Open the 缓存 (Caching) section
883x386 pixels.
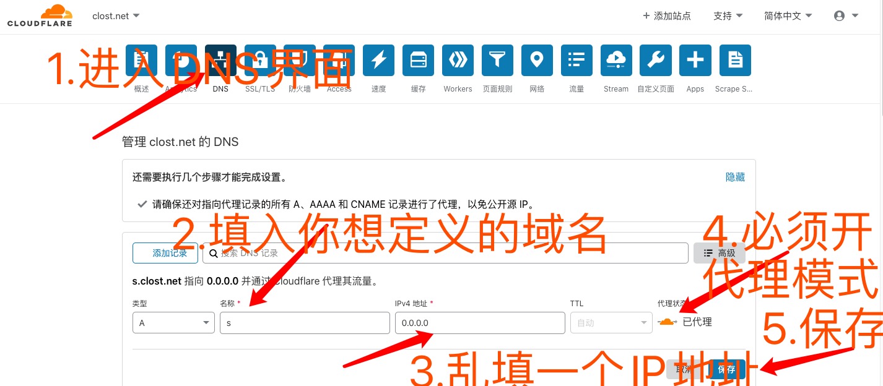(418, 60)
